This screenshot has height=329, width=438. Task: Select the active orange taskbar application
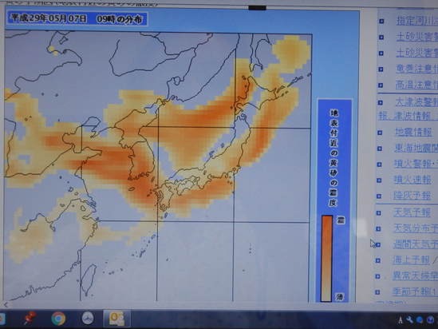point(116,319)
